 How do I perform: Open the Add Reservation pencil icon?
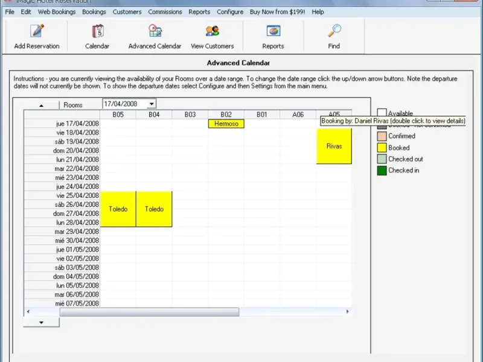point(37,31)
